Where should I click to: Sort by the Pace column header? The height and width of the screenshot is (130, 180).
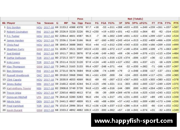[x=88, y=23]
